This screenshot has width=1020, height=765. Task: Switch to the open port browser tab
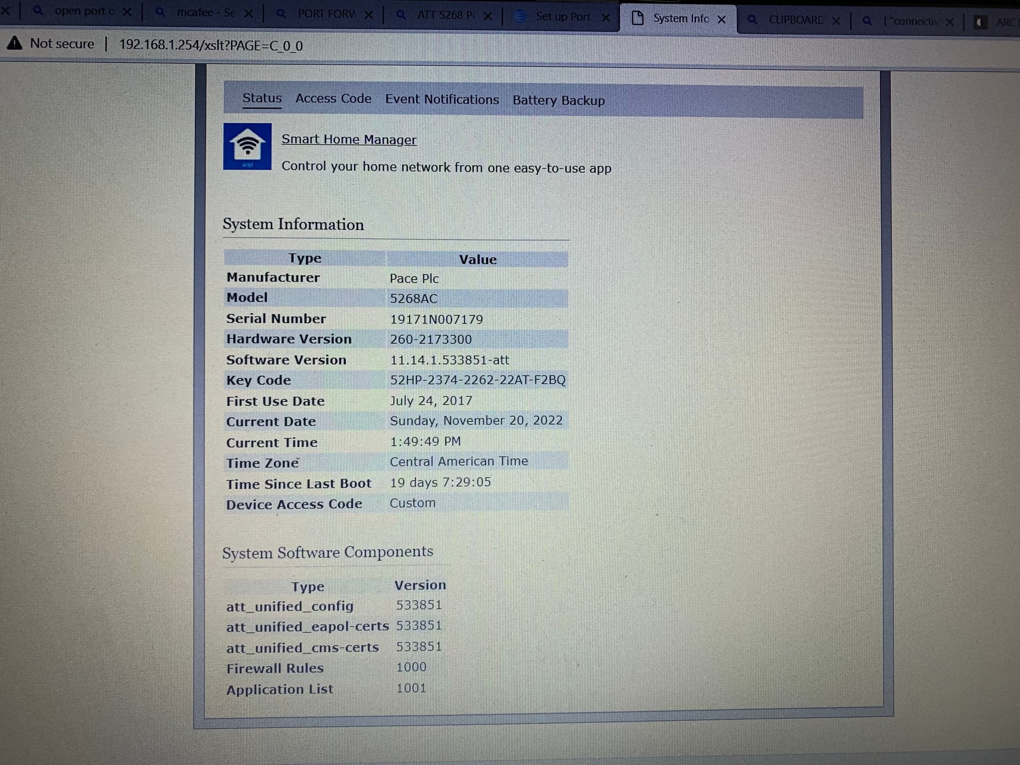83,11
